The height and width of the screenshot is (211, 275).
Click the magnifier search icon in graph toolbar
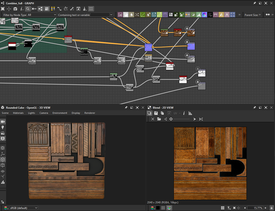pos(27,9)
